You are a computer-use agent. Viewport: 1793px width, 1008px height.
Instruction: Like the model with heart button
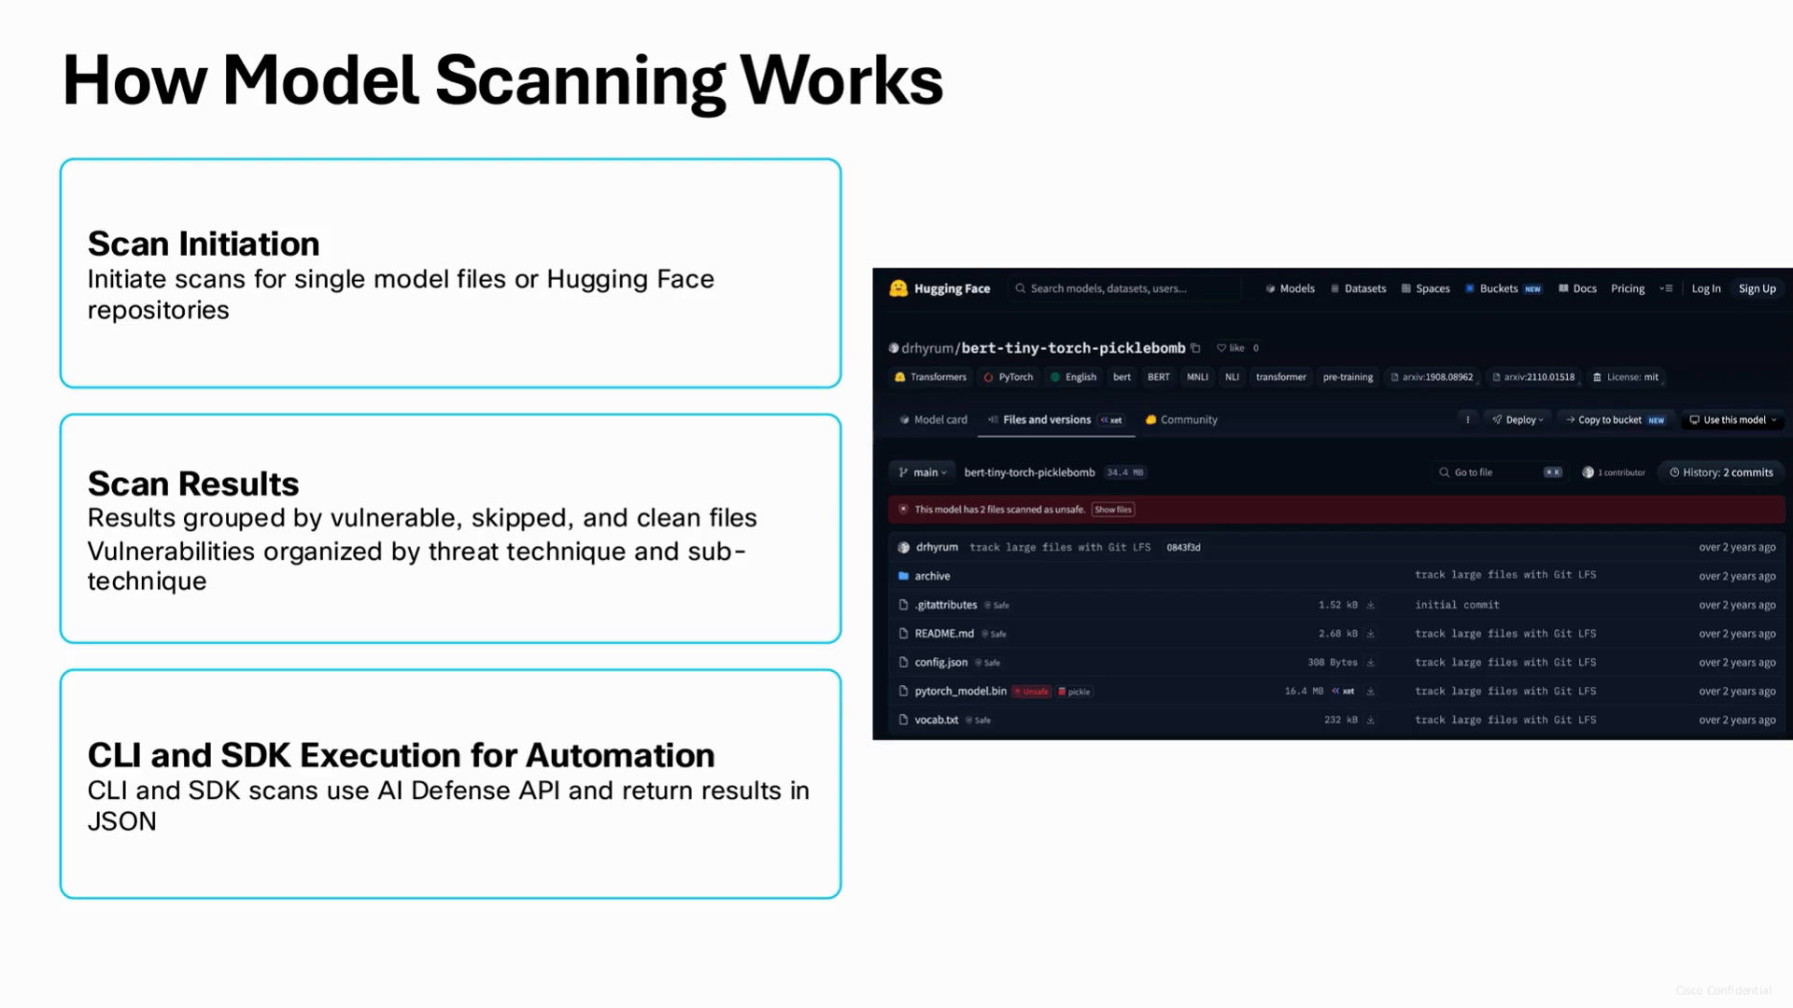click(x=1231, y=348)
